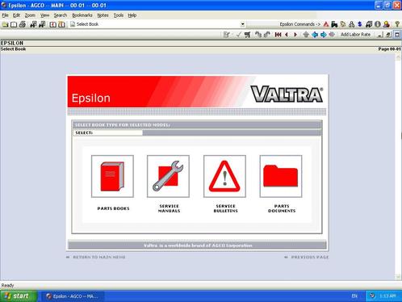Open the Service Manuals wrench icon
The image size is (402, 302).
[x=168, y=176]
